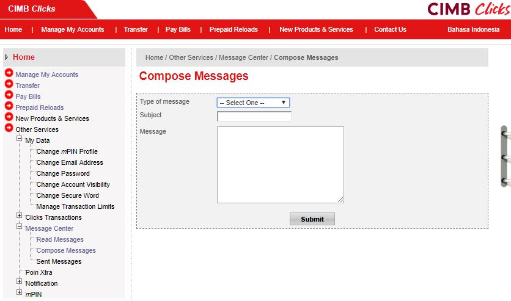The width and height of the screenshot is (511, 301).
Task: Open Manage My Accounts in the sidebar
Action: coord(47,74)
